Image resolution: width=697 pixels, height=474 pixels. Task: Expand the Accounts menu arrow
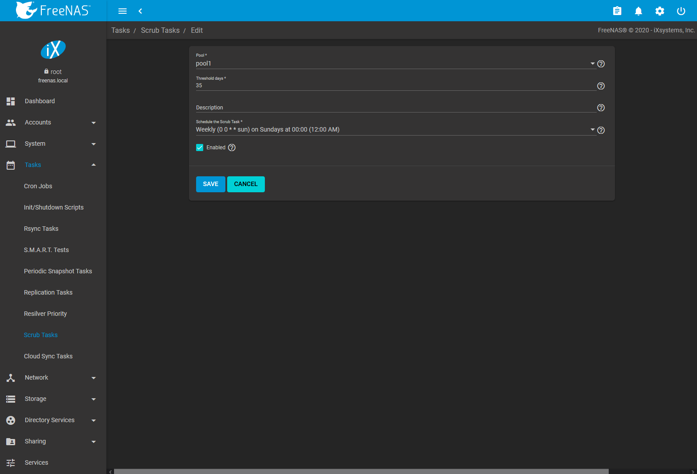click(94, 123)
